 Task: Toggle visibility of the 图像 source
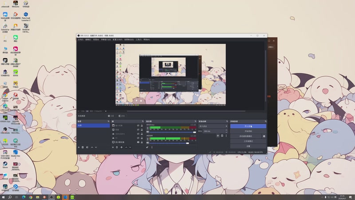(x=138, y=130)
